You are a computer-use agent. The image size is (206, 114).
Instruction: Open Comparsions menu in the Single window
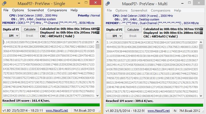coord(57,10)
